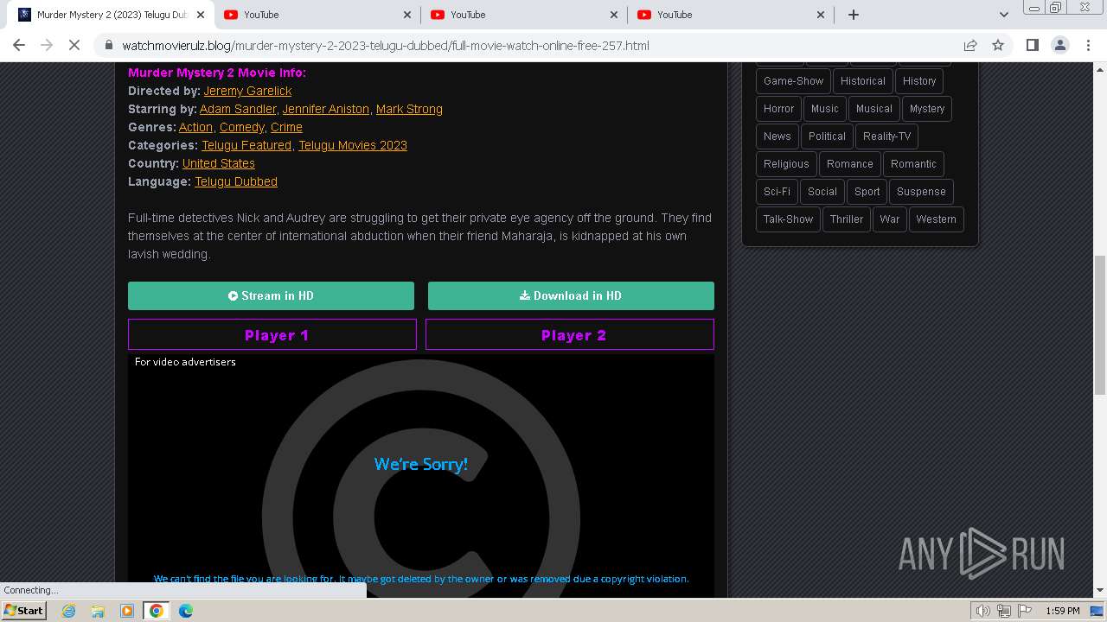Open the tab search dropdown
This screenshot has width=1107, height=622.
click(x=1003, y=15)
